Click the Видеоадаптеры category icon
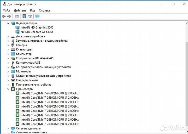188x134 pixels. click(x=13, y=23)
